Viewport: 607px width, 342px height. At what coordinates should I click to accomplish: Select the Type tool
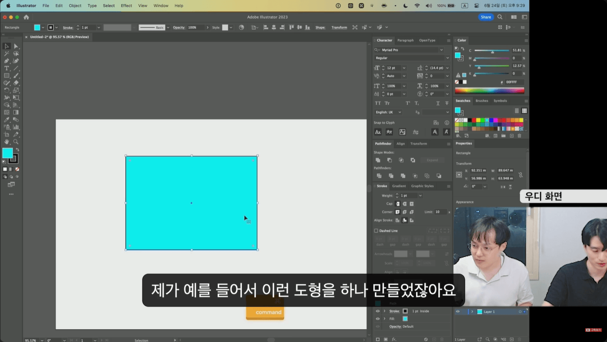7,68
